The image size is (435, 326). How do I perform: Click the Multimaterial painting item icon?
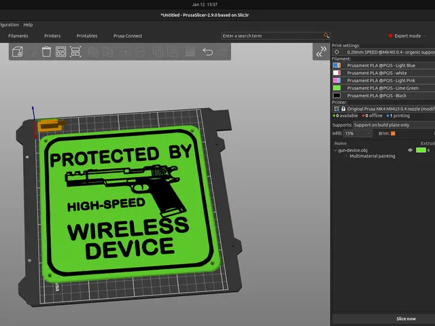(x=347, y=156)
